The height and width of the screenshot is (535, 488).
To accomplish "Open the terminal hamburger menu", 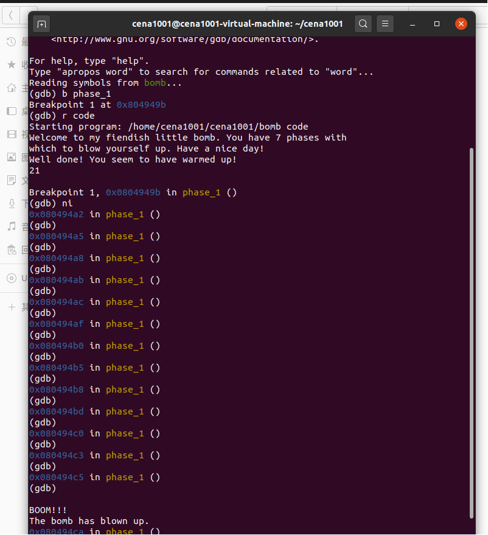I will pyautogui.click(x=385, y=24).
